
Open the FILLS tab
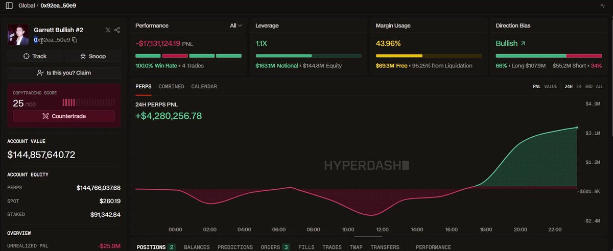(x=306, y=247)
